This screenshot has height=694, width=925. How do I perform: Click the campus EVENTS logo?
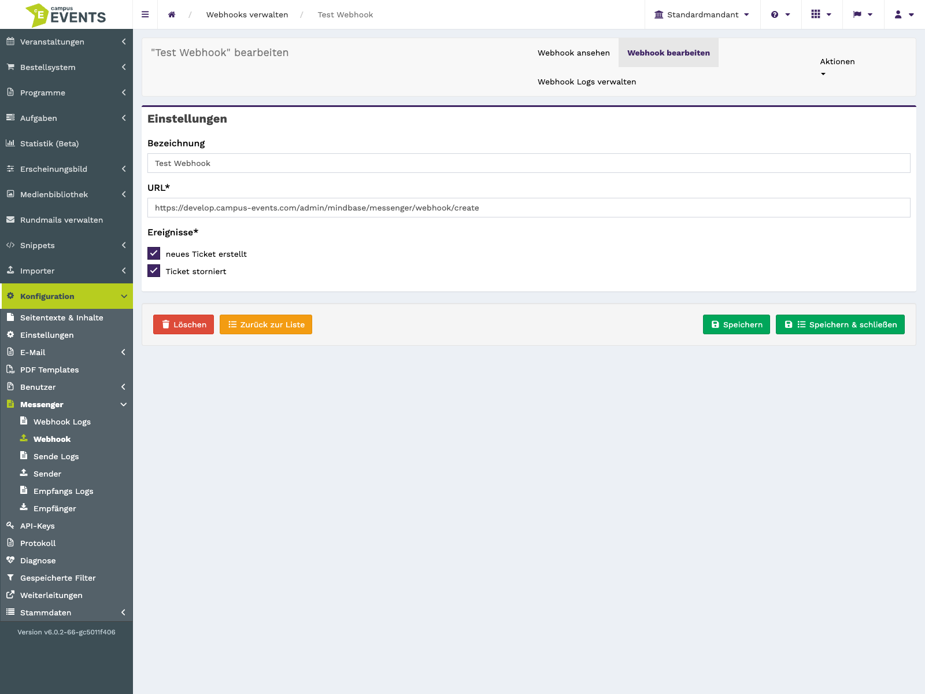point(66,15)
